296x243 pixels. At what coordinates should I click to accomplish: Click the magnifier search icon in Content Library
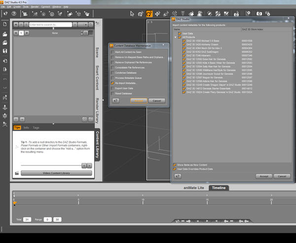[91, 25]
